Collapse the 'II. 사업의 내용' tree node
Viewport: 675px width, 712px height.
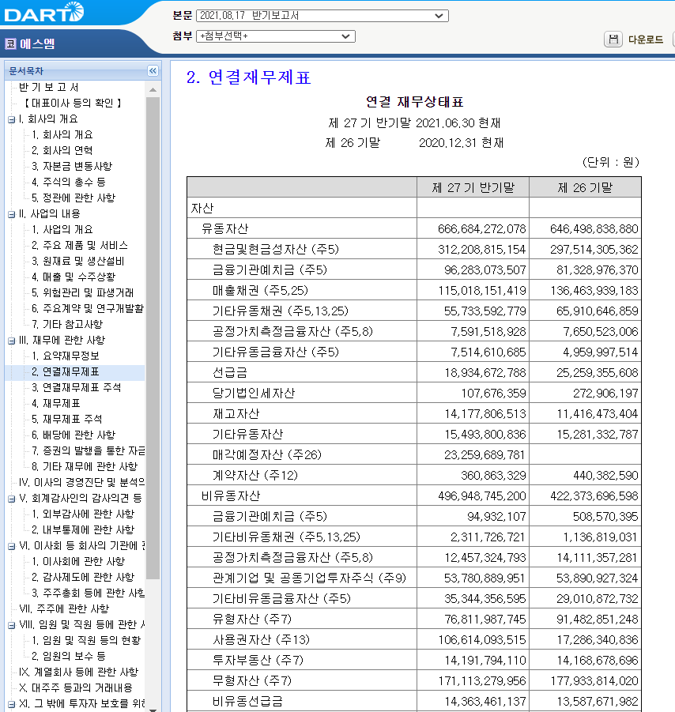pos(11,215)
